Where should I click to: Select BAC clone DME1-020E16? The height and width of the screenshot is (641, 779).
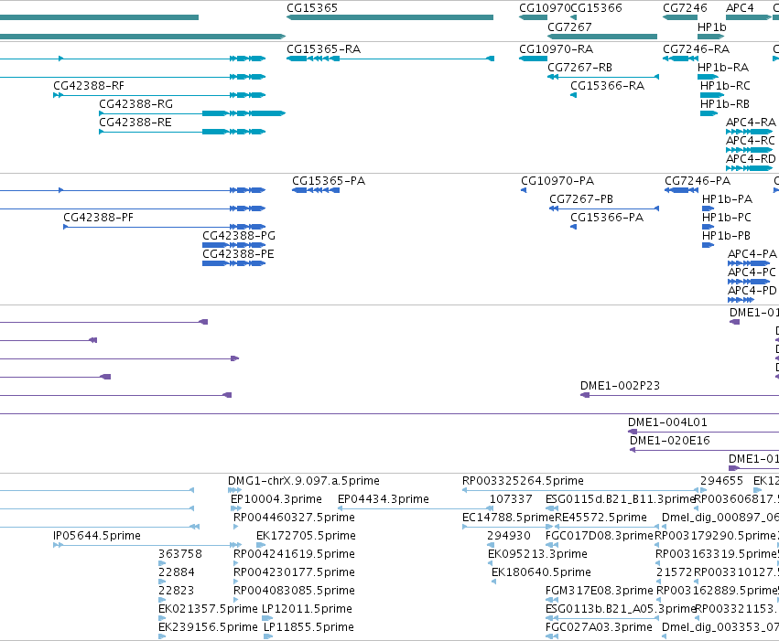(x=670, y=441)
